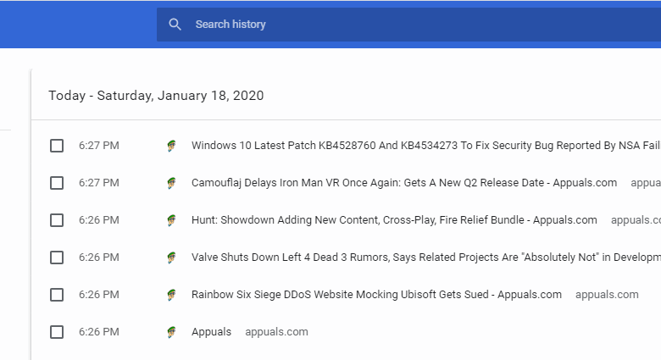
Task: Click favicon of Windows 10 Latest Patch entry
Action: point(171,146)
